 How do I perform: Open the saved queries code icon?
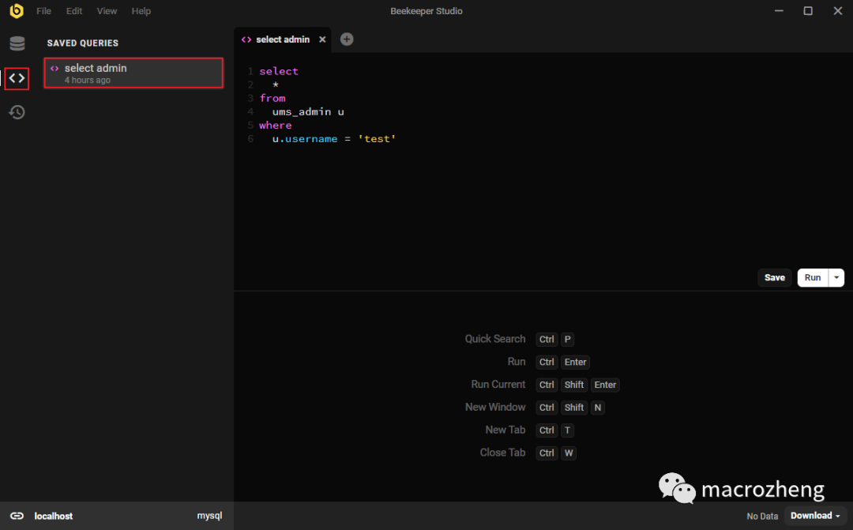tap(17, 78)
